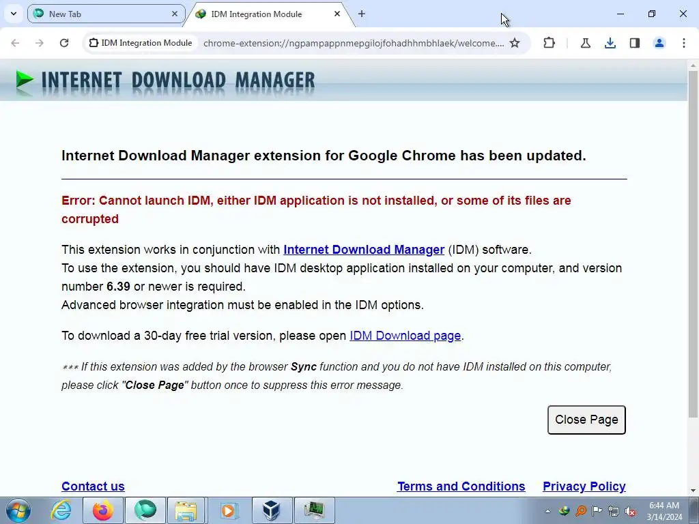Open the Contact us link

point(93,486)
